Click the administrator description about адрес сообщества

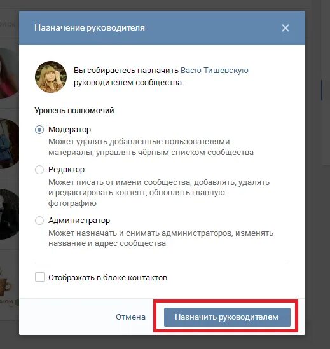(x=161, y=238)
